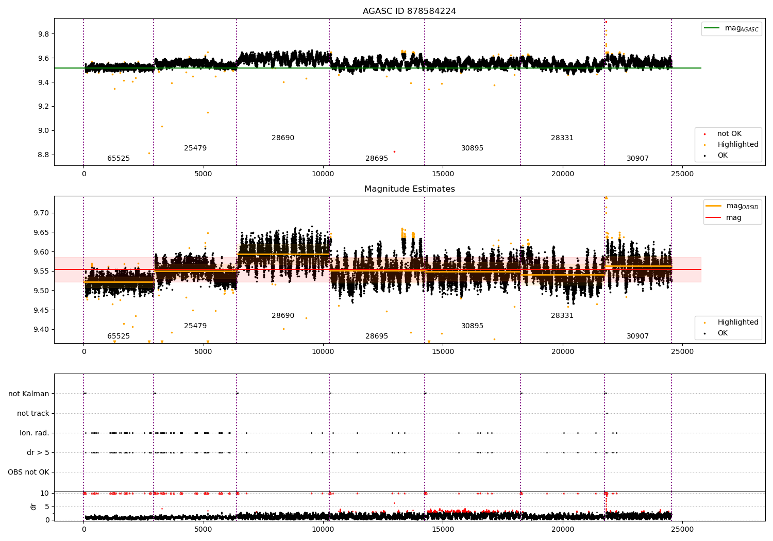Click the 'Ion. rad.' row label
This screenshot has height=541, width=773.
[x=35, y=433]
